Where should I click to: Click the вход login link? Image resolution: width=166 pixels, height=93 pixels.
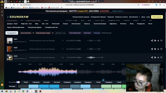(x=148, y=17)
